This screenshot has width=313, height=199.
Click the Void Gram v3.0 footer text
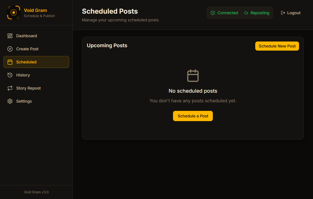(36, 192)
